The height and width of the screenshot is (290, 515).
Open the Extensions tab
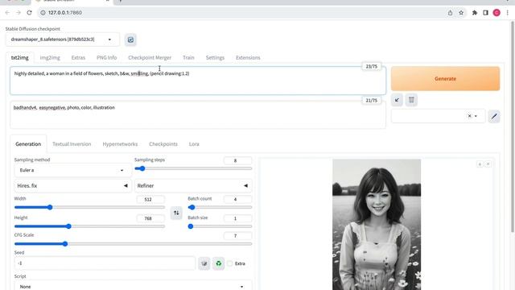pos(248,57)
